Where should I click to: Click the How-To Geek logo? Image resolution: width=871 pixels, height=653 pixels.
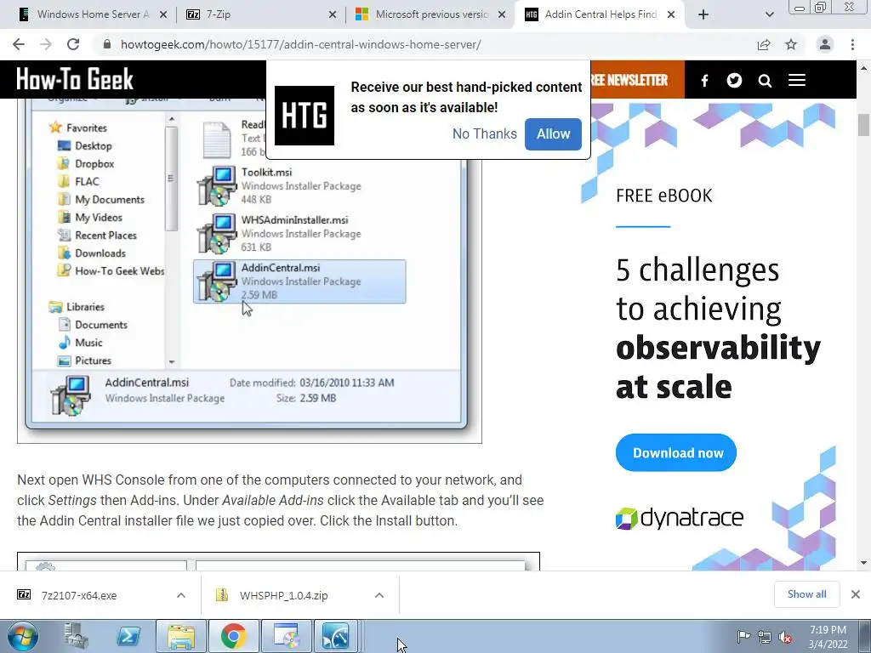75,79
